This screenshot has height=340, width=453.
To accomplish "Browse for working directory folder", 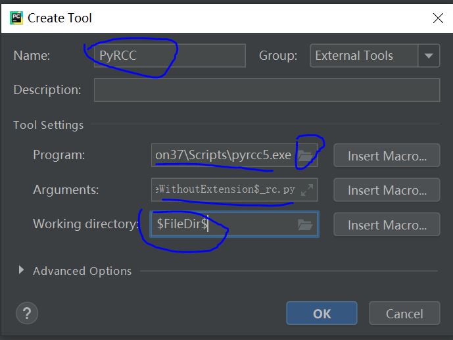I will [x=304, y=224].
